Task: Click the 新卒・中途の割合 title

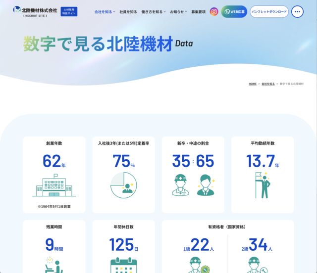Action: pos(193,143)
